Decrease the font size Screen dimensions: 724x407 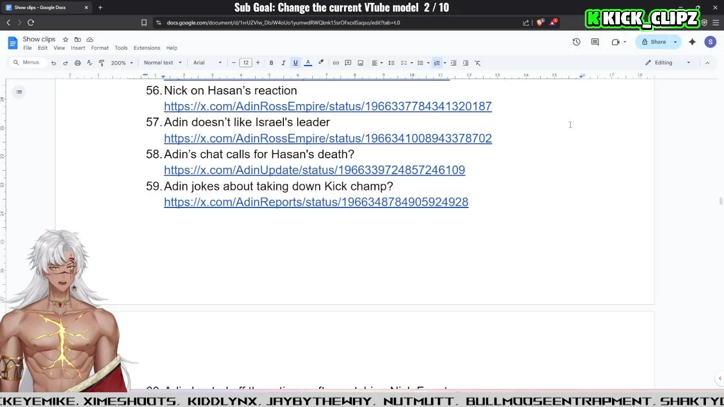click(x=234, y=63)
